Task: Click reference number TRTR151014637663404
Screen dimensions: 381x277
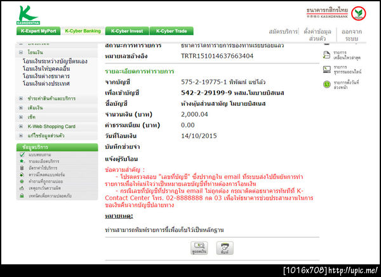Action: [217, 56]
